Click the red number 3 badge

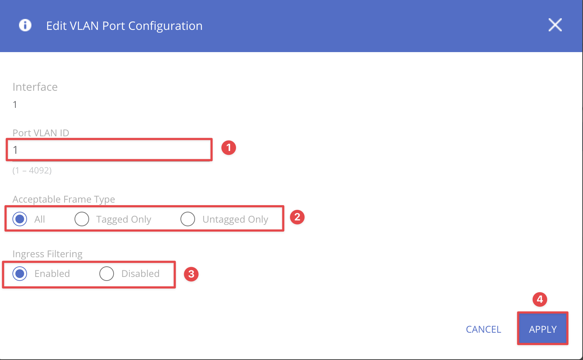tap(191, 274)
